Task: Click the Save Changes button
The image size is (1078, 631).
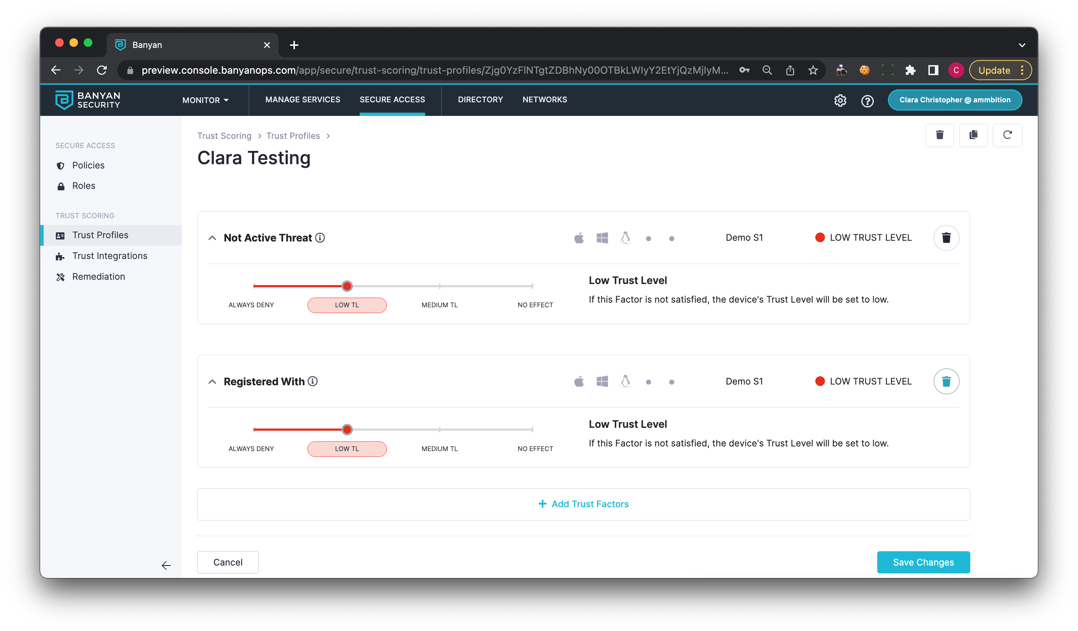Action: coord(923,562)
